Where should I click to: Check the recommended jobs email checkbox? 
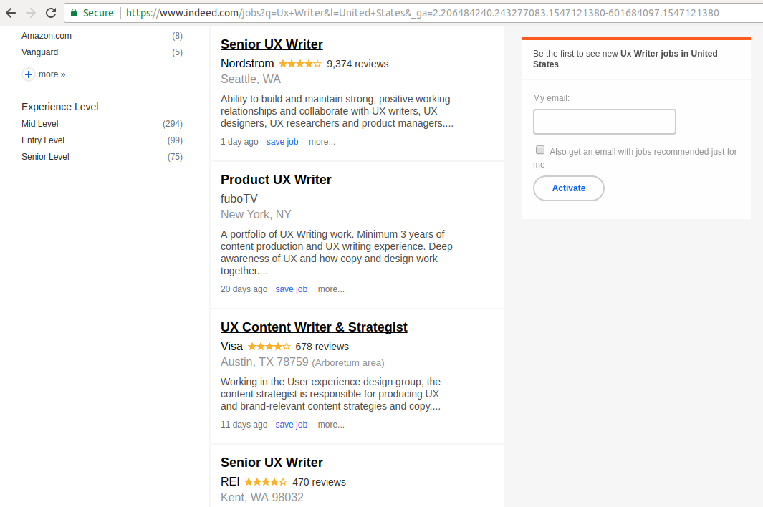(x=540, y=150)
